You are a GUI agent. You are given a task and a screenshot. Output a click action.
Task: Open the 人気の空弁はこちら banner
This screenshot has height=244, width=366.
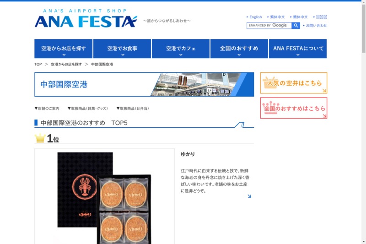click(x=294, y=83)
